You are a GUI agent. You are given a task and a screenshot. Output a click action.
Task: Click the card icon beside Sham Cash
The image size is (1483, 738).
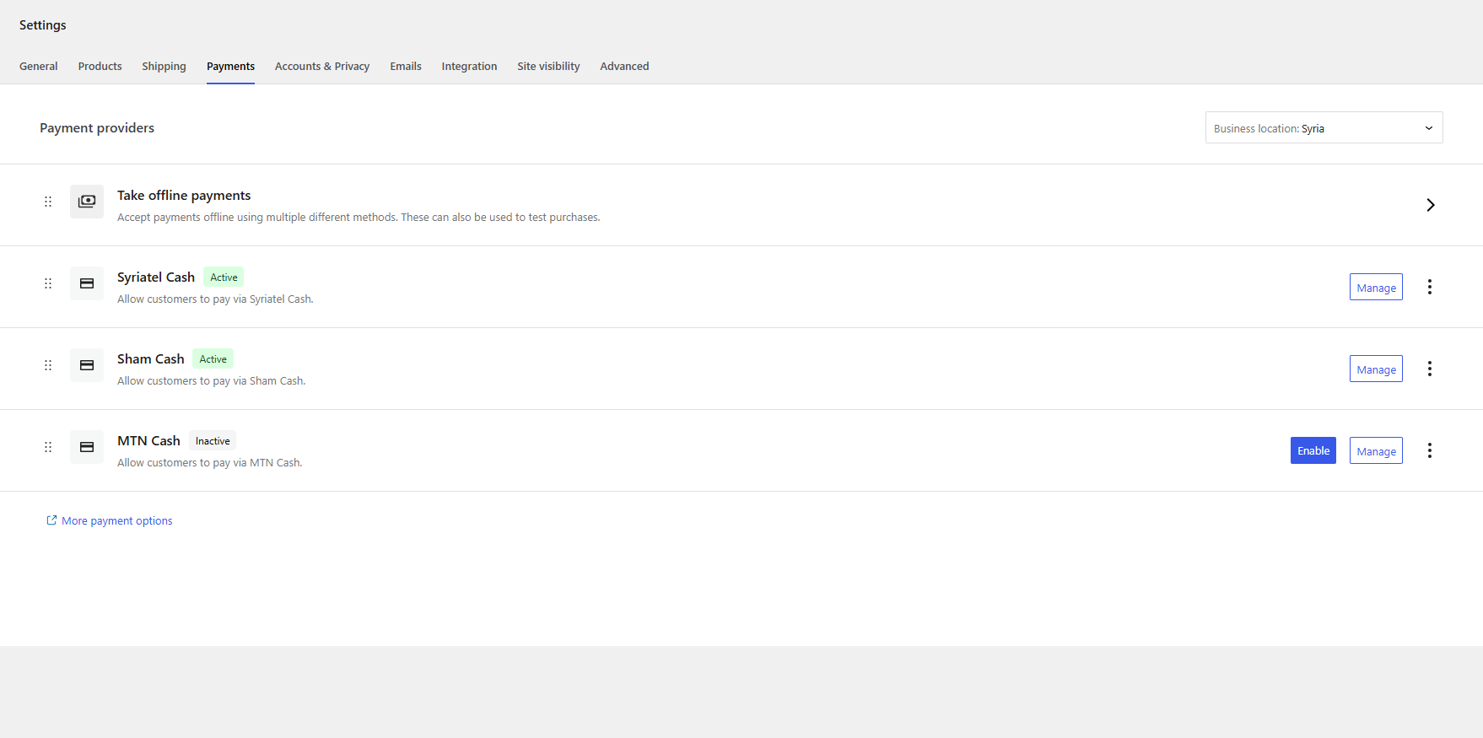point(87,365)
